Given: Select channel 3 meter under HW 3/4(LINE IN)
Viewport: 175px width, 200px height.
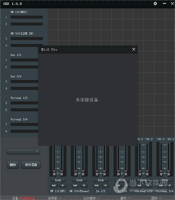Looking at the screenshot, I should click(x=27, y=39).
